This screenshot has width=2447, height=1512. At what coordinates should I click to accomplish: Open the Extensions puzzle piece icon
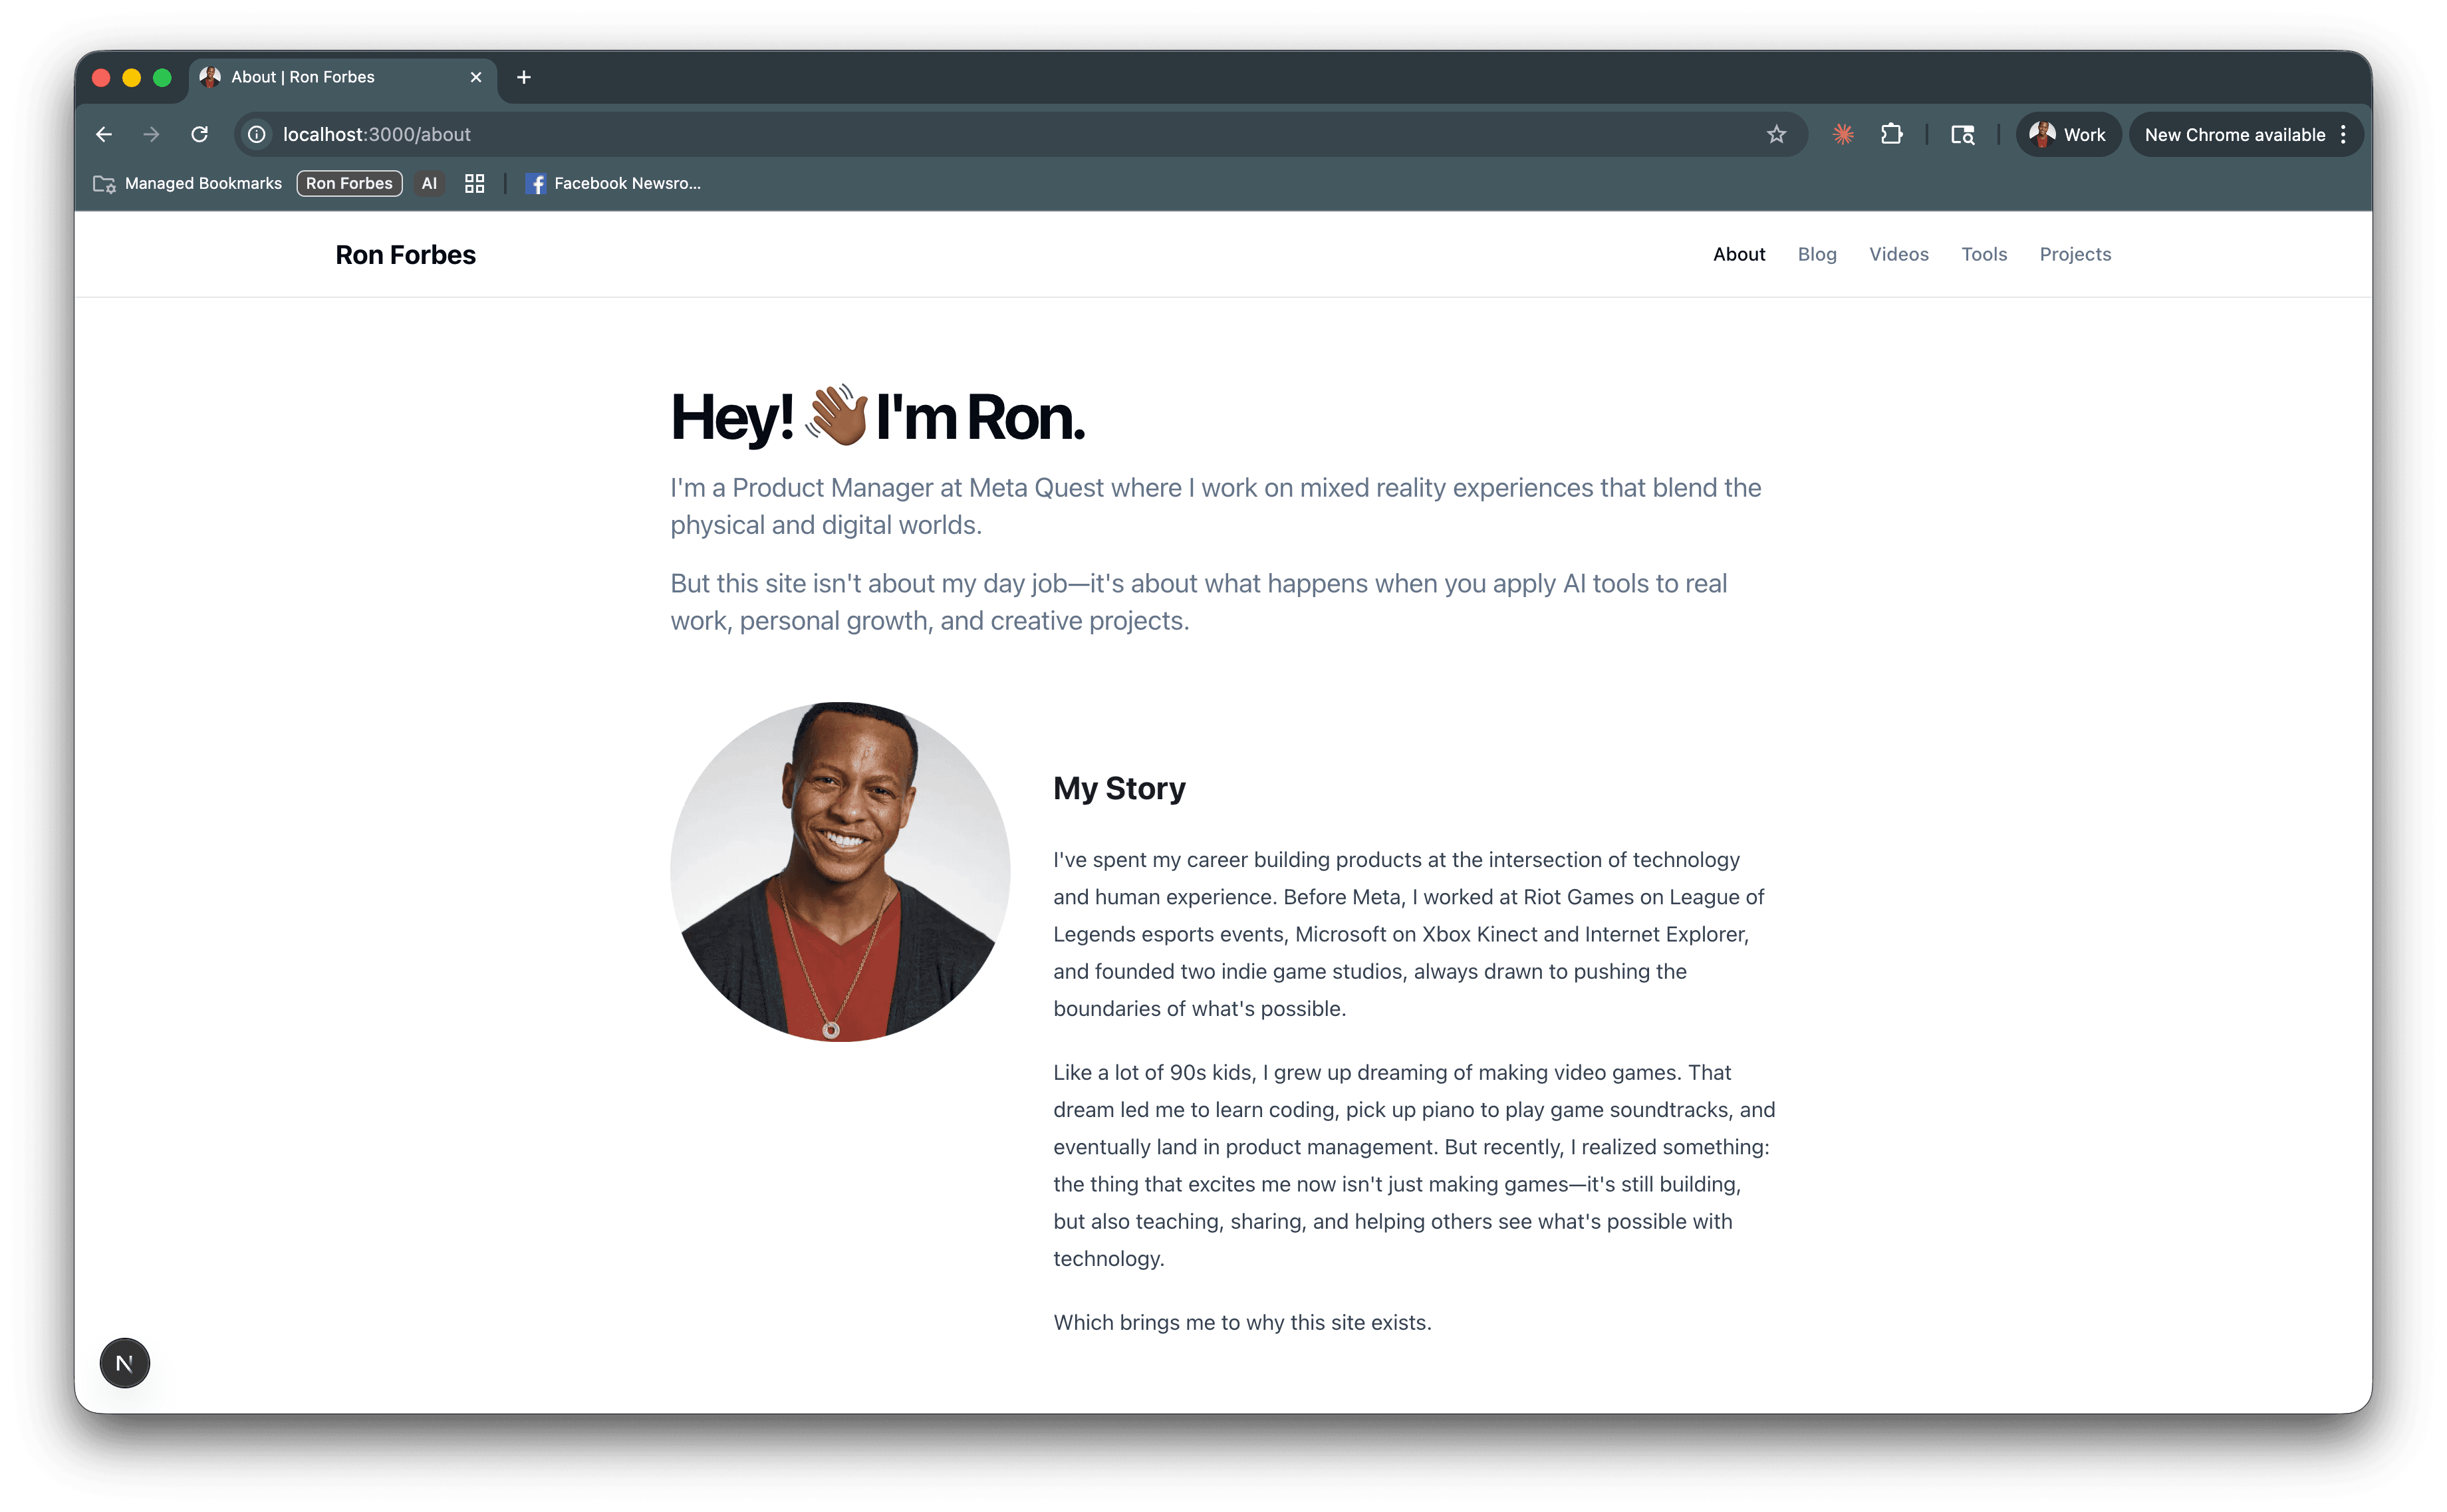click(1892, 133)
